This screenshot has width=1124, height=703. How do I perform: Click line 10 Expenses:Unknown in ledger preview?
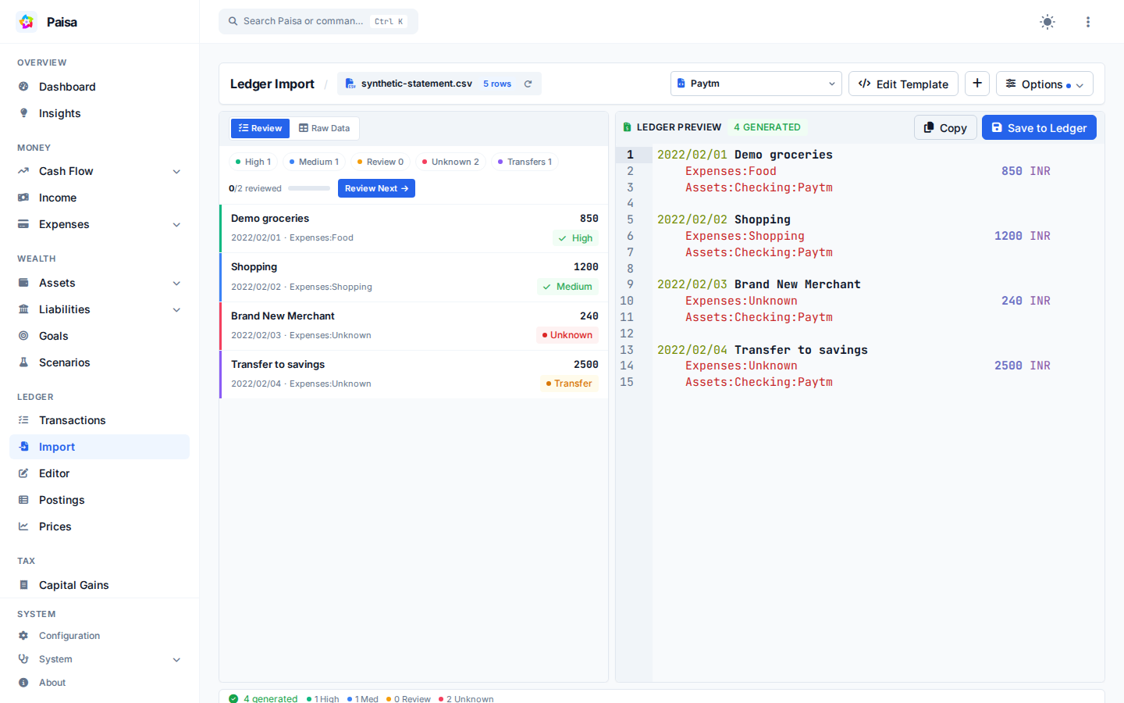click(742, 301)
